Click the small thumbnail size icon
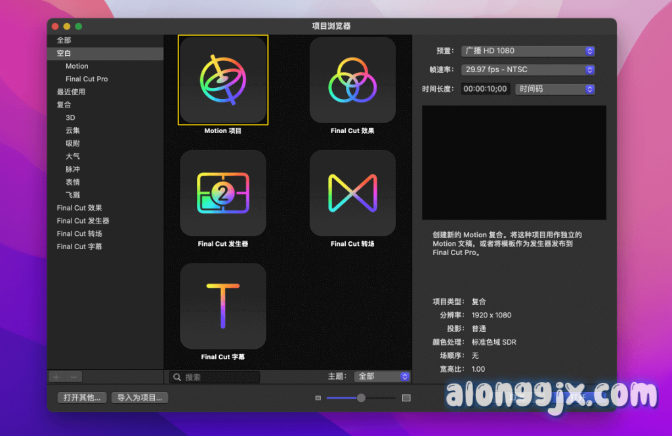Image resolution: width=672 pixels, height=436 pixels. (x=318, y=398)
